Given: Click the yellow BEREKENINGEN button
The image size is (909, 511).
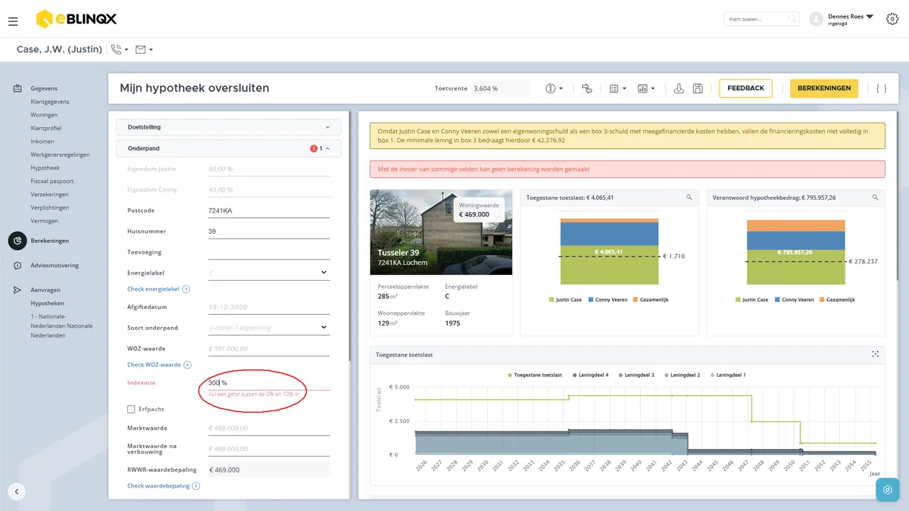Looking at the screenshot, I should [824, 89].
